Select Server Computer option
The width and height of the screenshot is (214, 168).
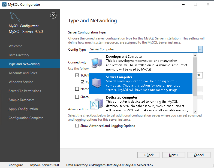[x=141, y=83]
